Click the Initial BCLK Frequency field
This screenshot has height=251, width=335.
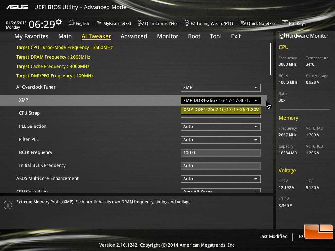[x=221, y=166]
